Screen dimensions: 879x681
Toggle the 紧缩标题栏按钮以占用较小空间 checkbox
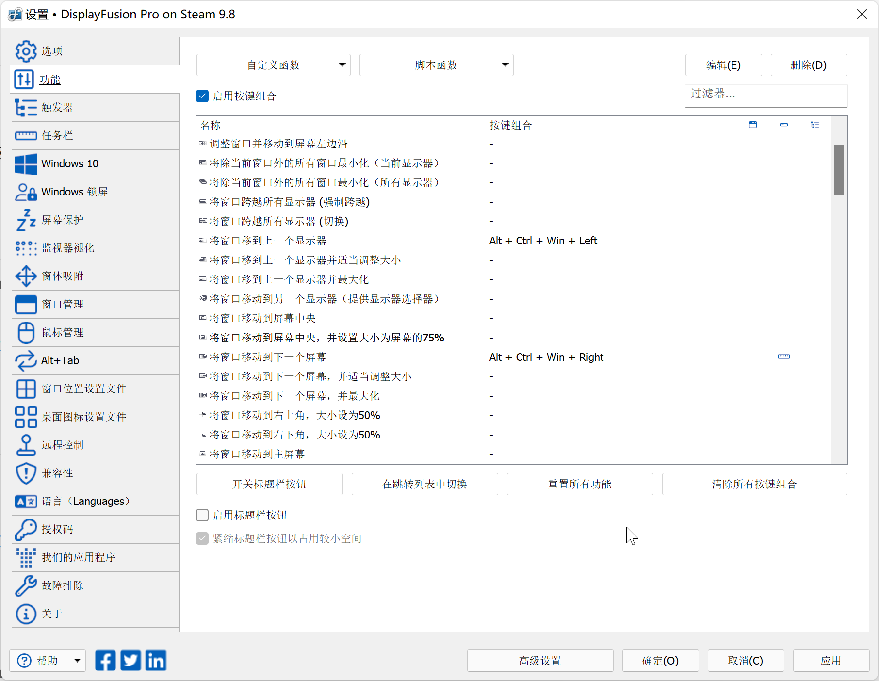(202, 538)
